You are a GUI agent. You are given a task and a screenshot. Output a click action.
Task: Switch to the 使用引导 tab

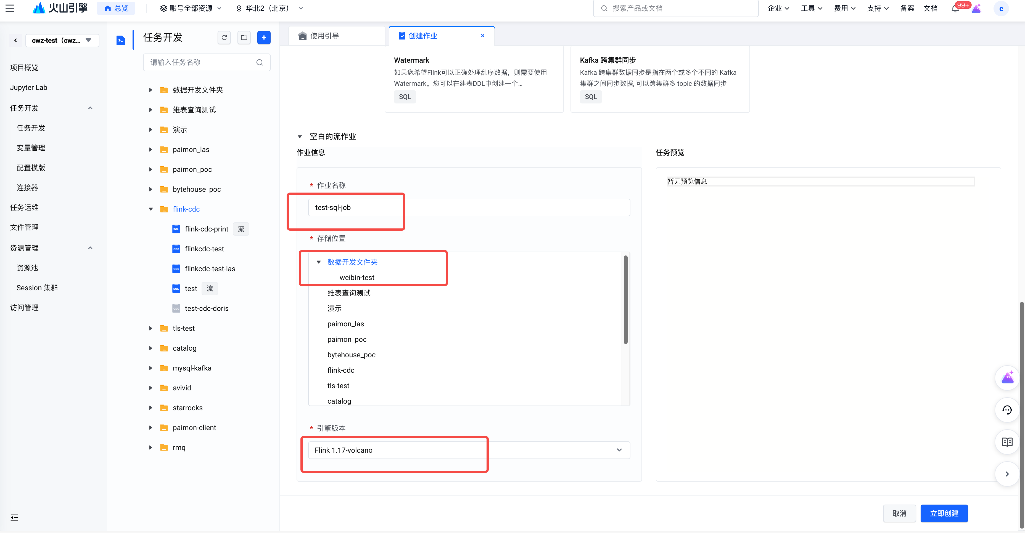coord(324,36)
